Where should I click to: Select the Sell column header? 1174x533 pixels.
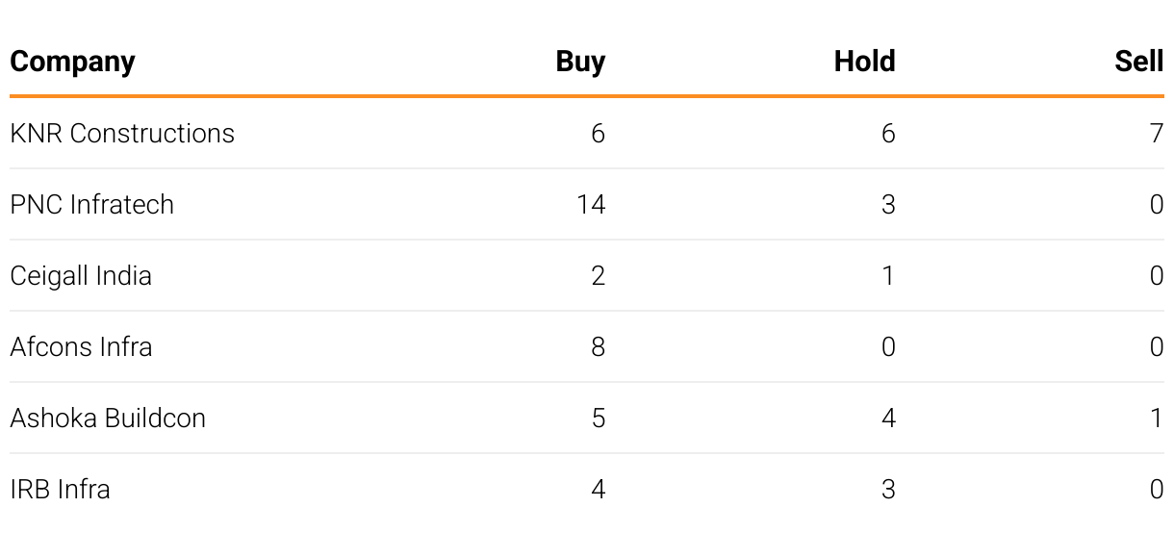(x=1138, y=62)
